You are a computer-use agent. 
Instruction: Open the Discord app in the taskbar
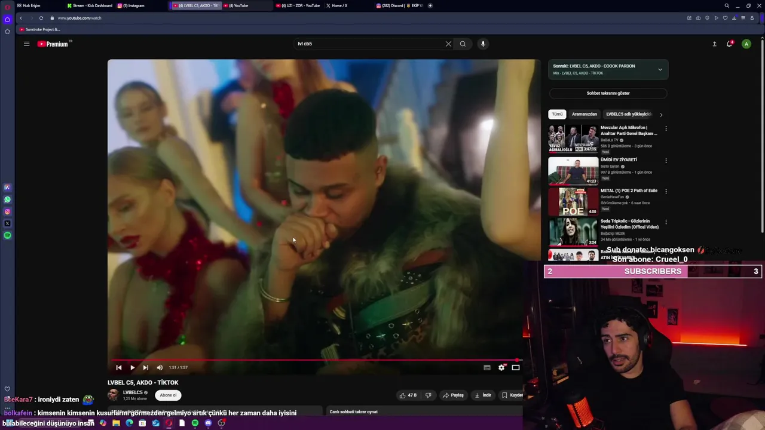[208, 423]
